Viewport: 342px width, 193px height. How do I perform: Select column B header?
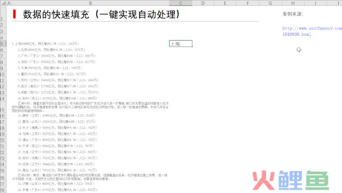pos(90,3)
